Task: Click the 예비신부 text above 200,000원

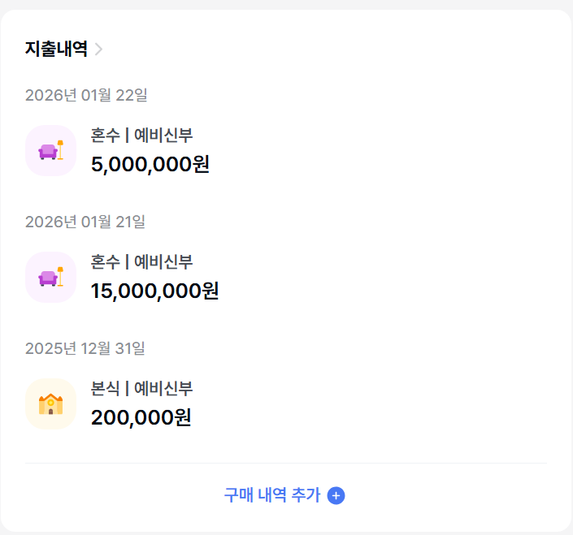Action: (163, 389)
